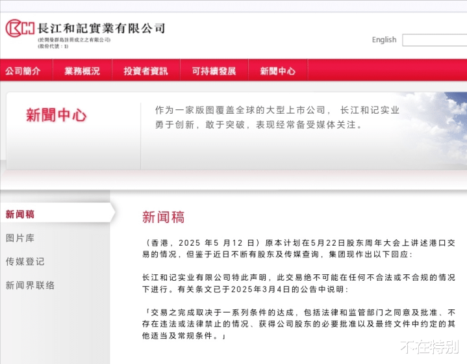467x364 pixels.
Task: Open 公司簡介 menu
Action: (x=23, y=71)
